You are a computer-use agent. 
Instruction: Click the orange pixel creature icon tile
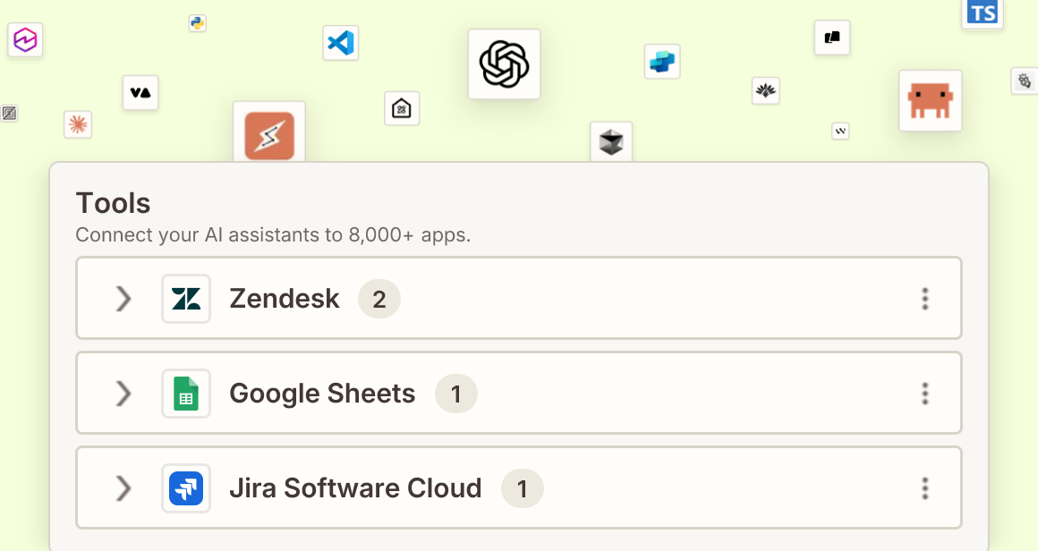(930, 100)
